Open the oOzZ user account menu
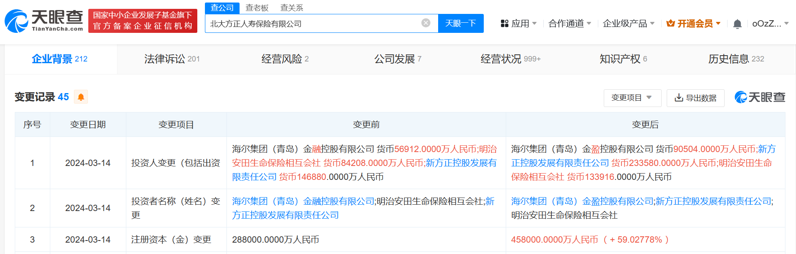 click(770, 24)
